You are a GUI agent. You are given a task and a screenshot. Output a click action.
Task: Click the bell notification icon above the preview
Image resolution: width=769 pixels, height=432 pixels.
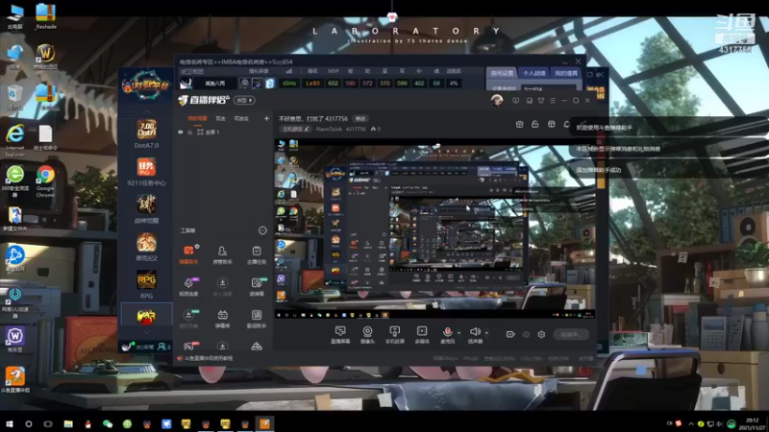coord(567,125)
